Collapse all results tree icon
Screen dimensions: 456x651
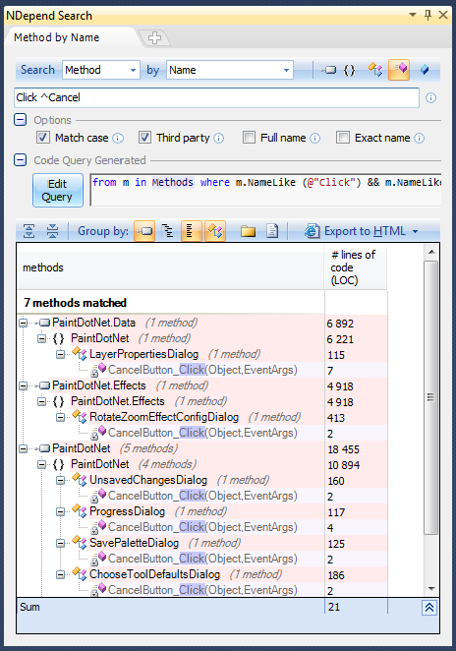point(52,231)
